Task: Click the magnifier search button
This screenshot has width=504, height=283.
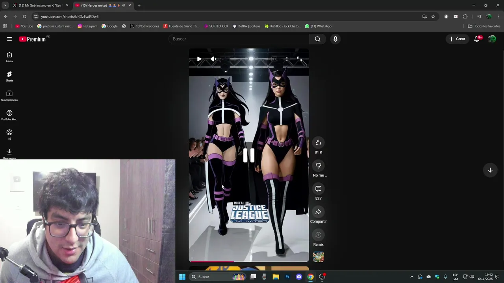Action: [318, 39]
